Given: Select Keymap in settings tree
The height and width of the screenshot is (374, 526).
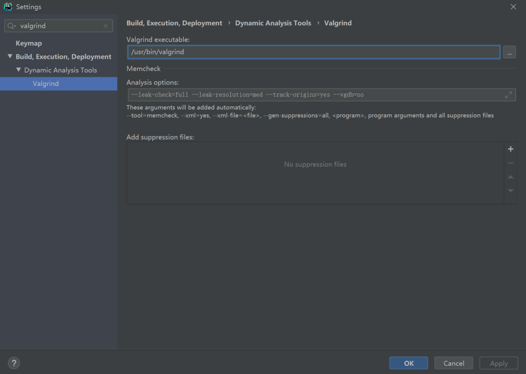Looking at the screenshot, I should 29,43.
